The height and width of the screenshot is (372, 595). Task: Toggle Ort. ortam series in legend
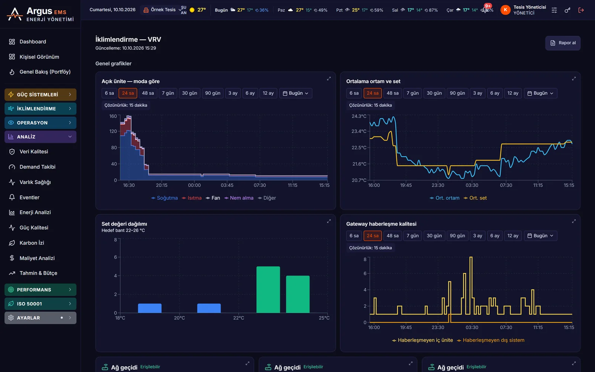point(444,198)
